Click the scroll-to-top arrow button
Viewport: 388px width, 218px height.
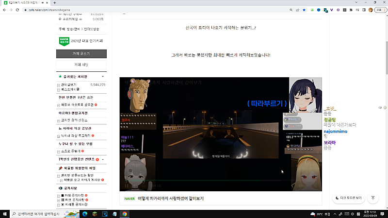click(372, 198)
